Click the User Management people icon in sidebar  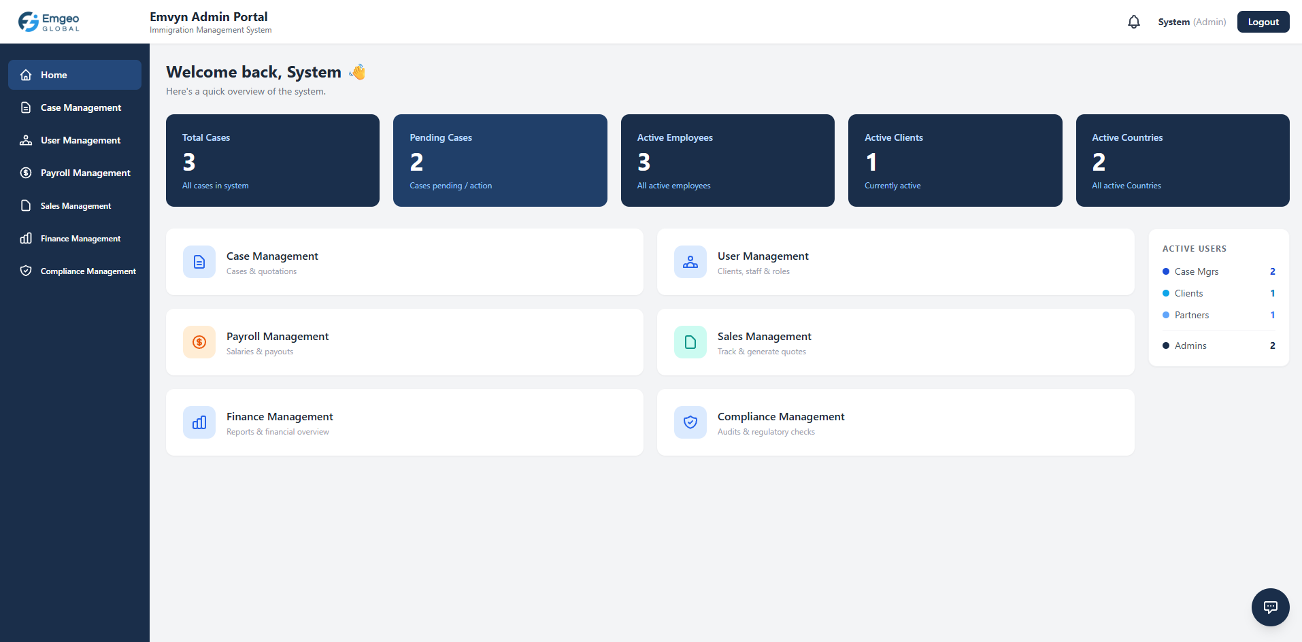[26, 140]
